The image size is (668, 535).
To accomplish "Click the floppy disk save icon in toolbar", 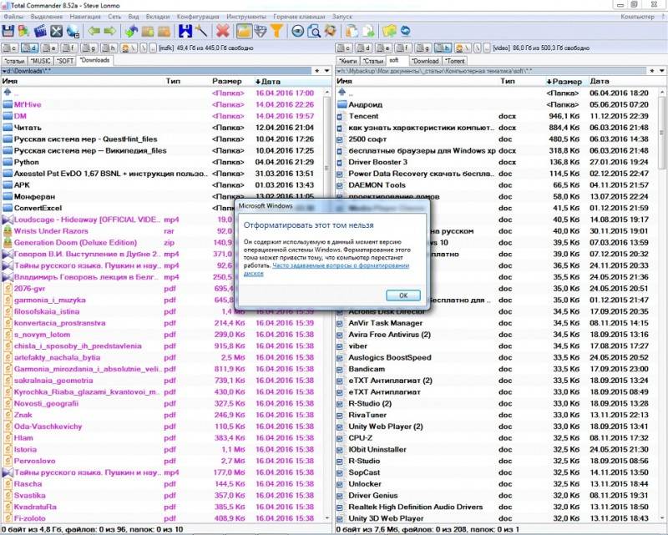I will (8, 31).
